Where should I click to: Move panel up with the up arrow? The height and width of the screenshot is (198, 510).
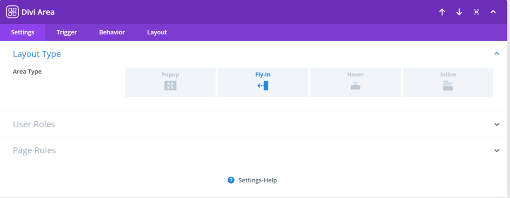[442, 12]
